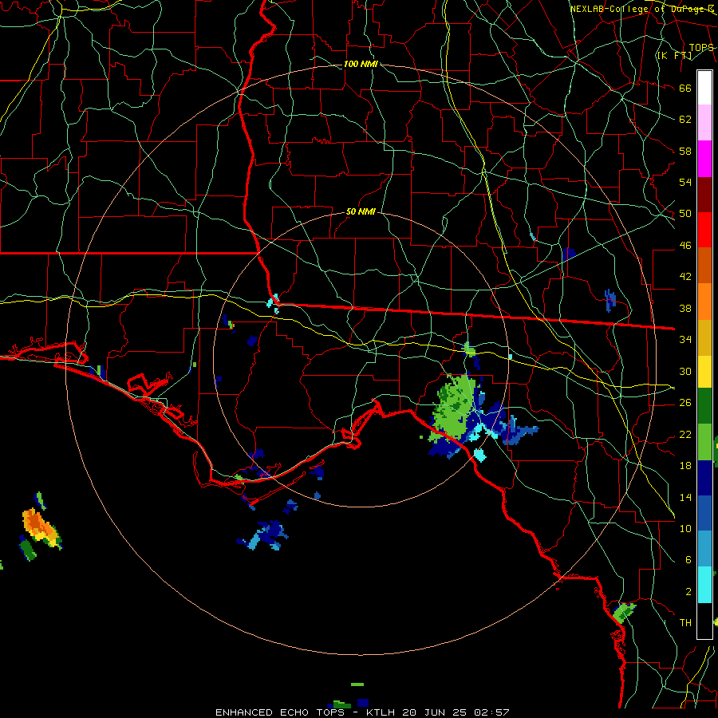Click the 50 legend value

coord(685,214)
